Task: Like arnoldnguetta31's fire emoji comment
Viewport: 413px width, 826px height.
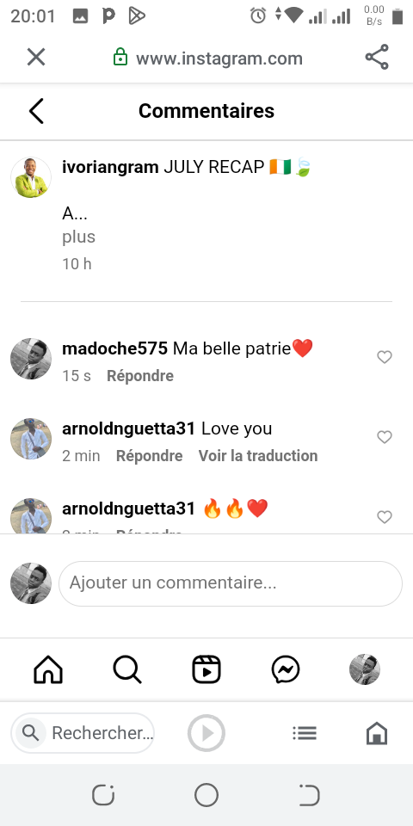Action: pos(385,517)
